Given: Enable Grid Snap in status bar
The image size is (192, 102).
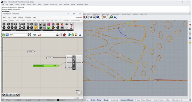Looking at the screenshot, I should click(x=85, y=100).
